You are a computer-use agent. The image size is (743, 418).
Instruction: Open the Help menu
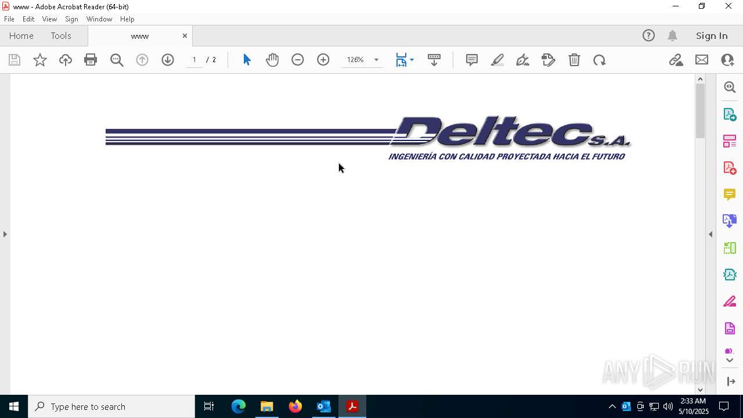click(x=127, y=19)
